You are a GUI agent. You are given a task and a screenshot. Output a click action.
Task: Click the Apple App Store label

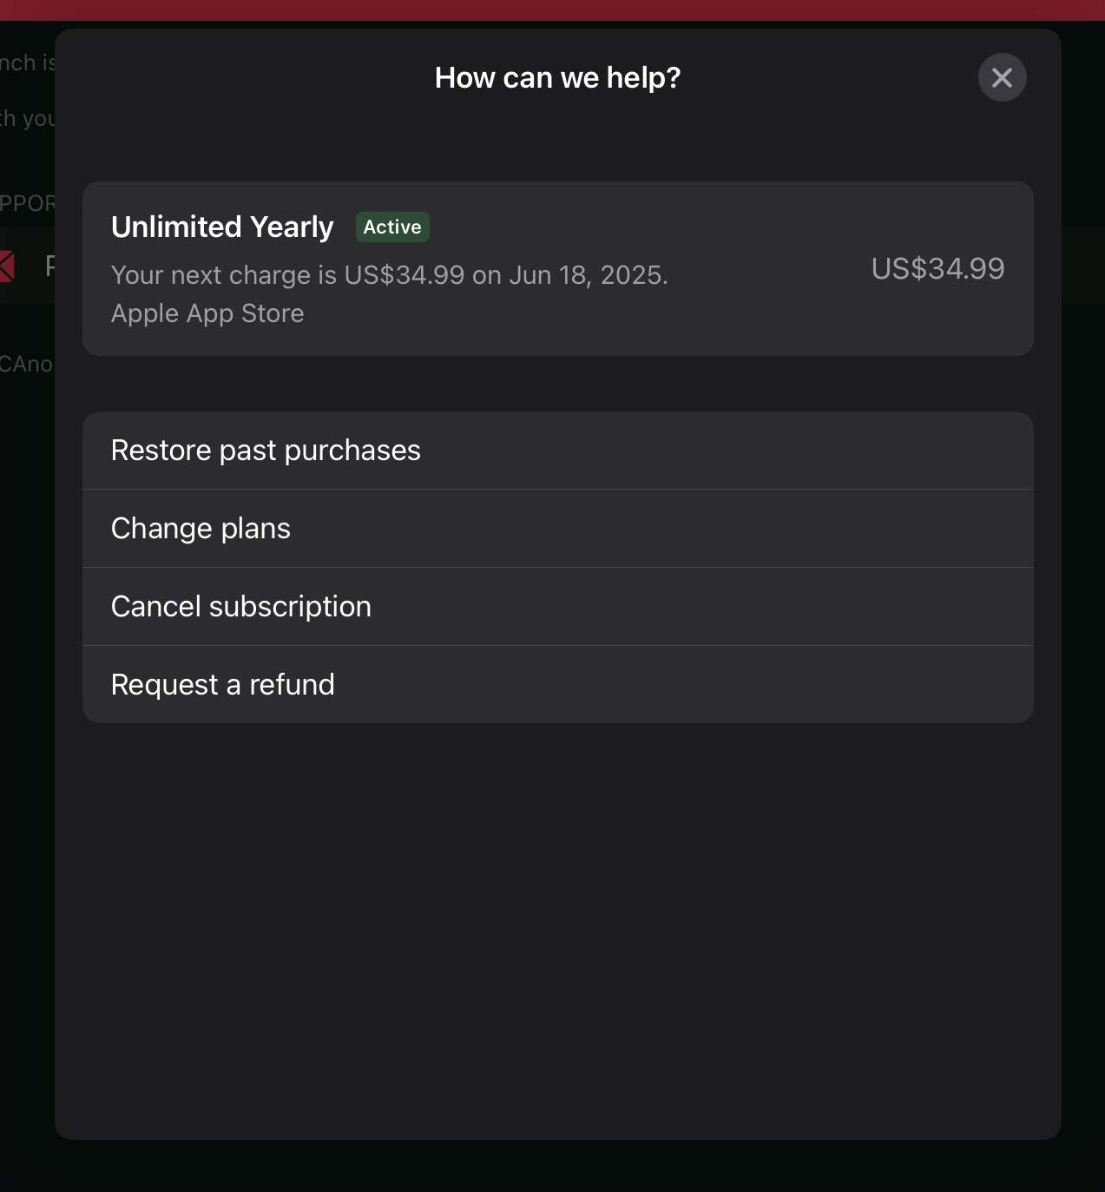point(207,313)
